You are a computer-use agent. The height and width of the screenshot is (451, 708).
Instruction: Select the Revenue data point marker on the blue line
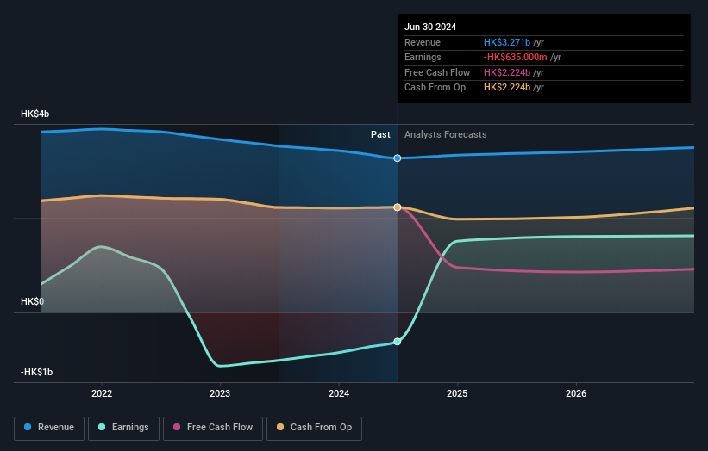pos(398,158)
